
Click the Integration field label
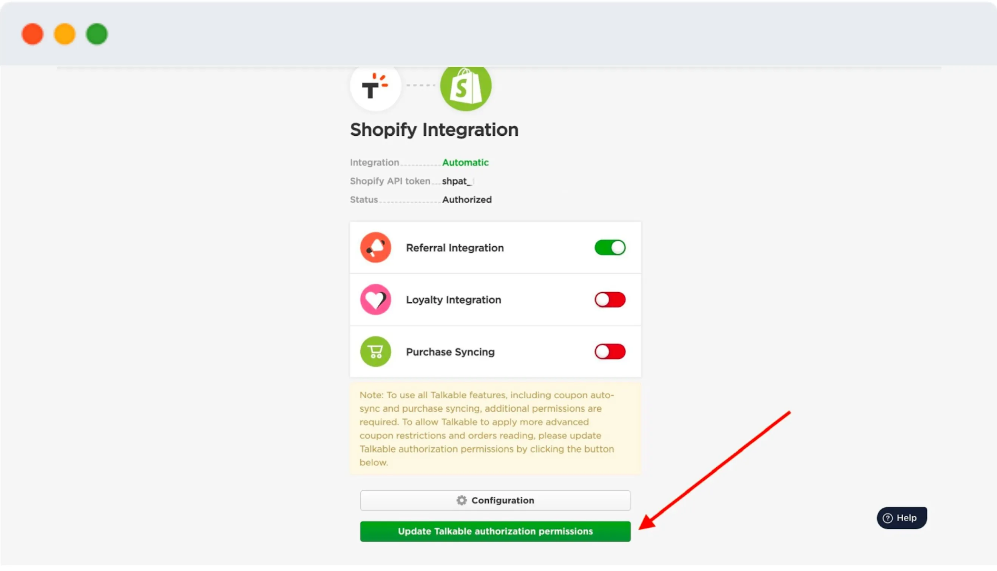click(x=374, y=162)
